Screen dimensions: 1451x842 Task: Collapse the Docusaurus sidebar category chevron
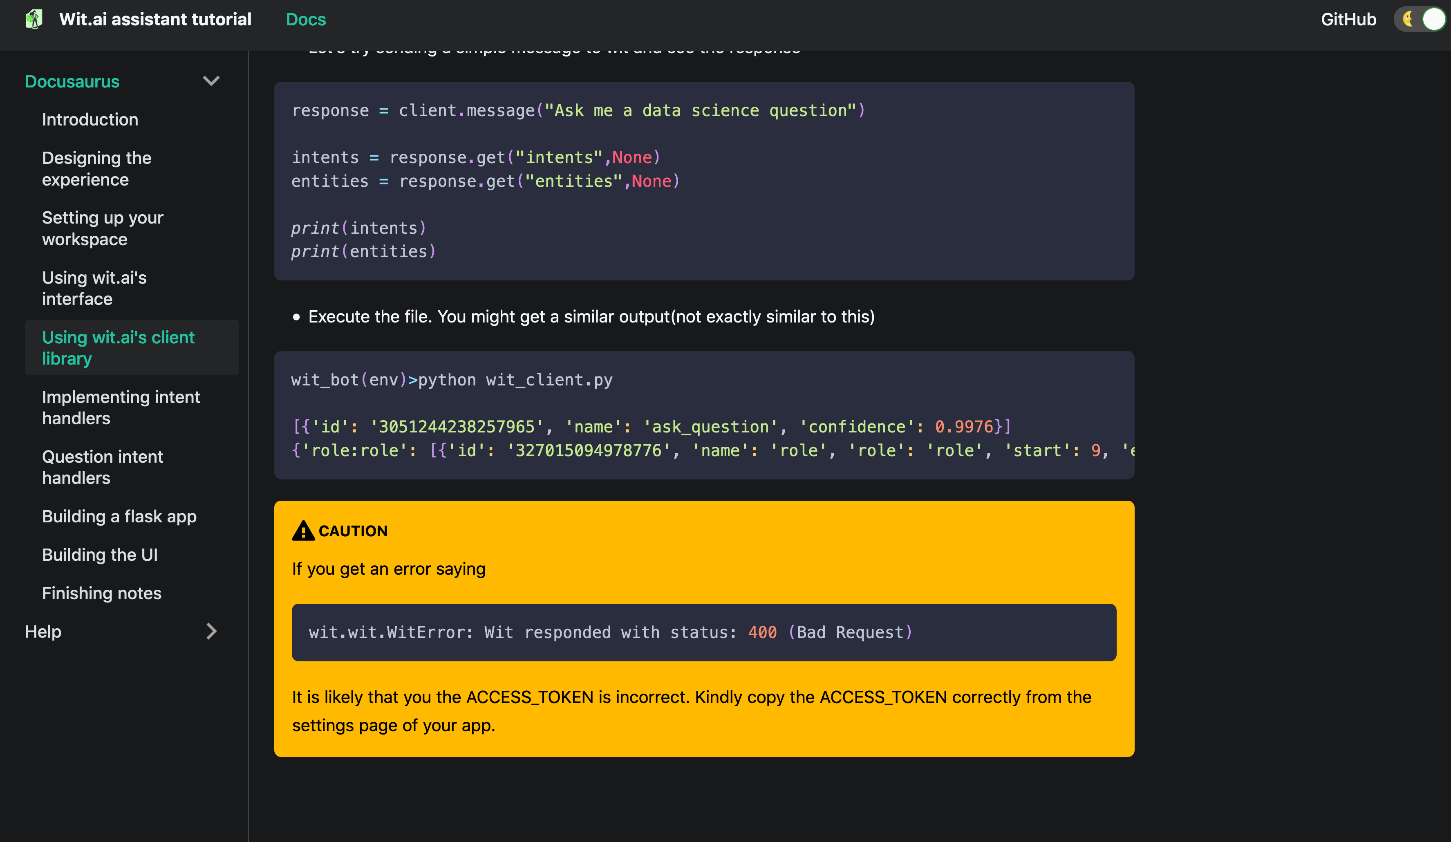(211, 81)
